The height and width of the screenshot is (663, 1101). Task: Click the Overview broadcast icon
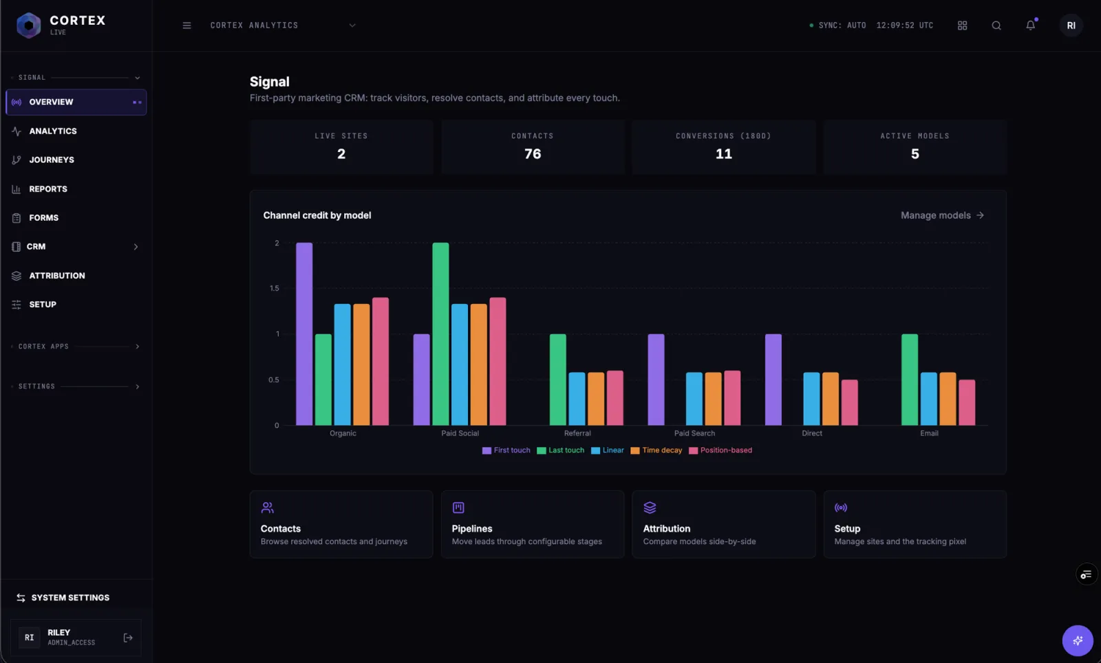(x=17, y=102)
